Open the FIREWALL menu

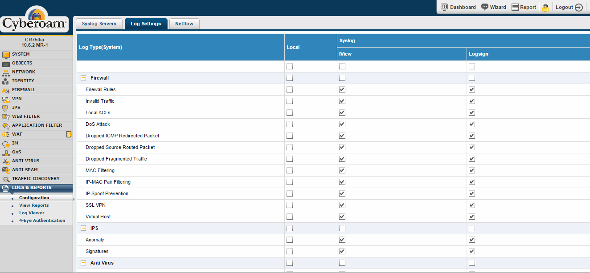pyautogui.click(x=37, y=90)
